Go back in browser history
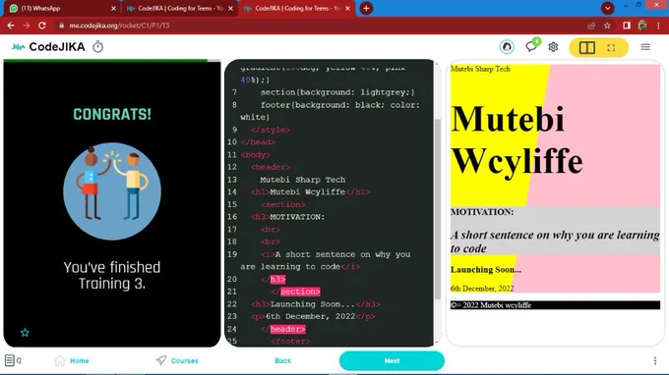The image size is (669, 375). pos(11,26)
